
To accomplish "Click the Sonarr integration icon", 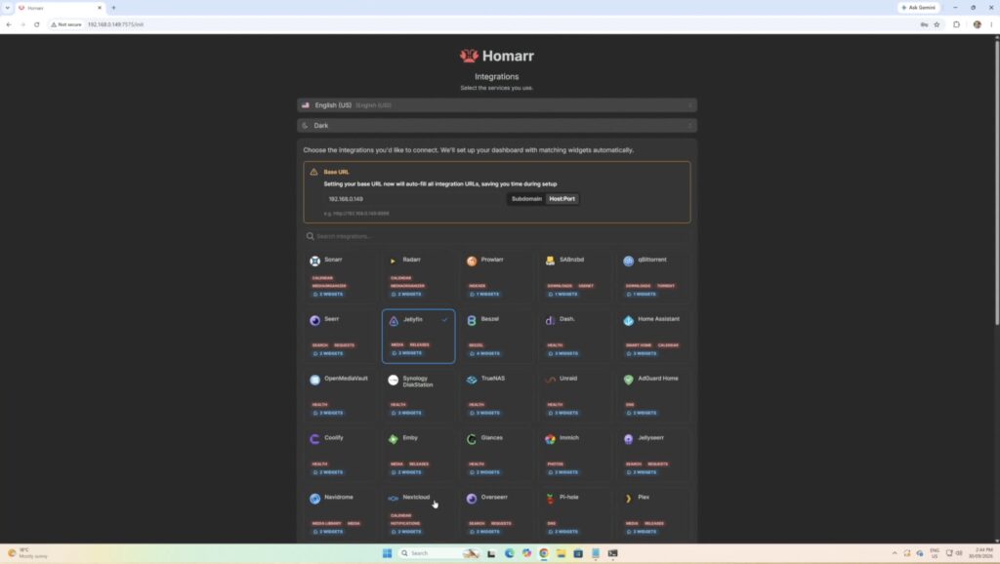I will point(315,261).
